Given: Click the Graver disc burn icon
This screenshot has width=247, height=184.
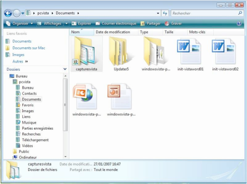Looking at the screenshot, I should point(167,24).
